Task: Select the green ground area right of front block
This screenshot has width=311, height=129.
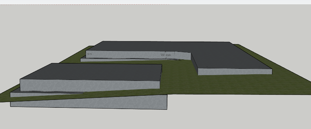Action: pos(228,85)
